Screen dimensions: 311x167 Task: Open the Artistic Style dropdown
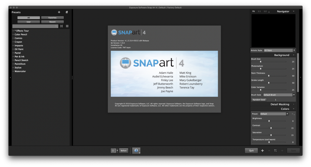(x=279, y=50)
